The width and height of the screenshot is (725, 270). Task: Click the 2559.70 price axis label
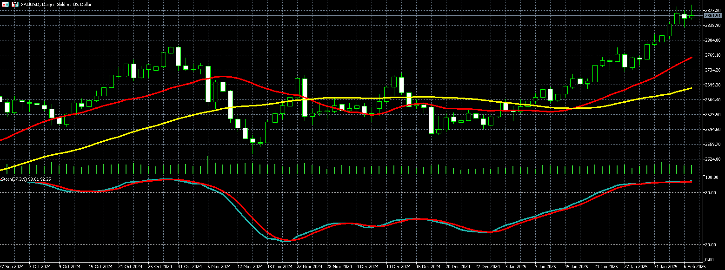pos(712,144)
